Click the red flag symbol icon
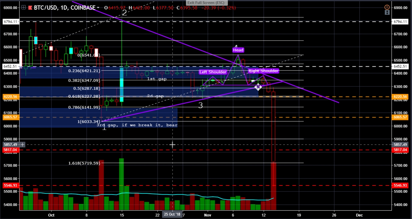This screenshot has width=412, height=219. [x=30, y=8]
